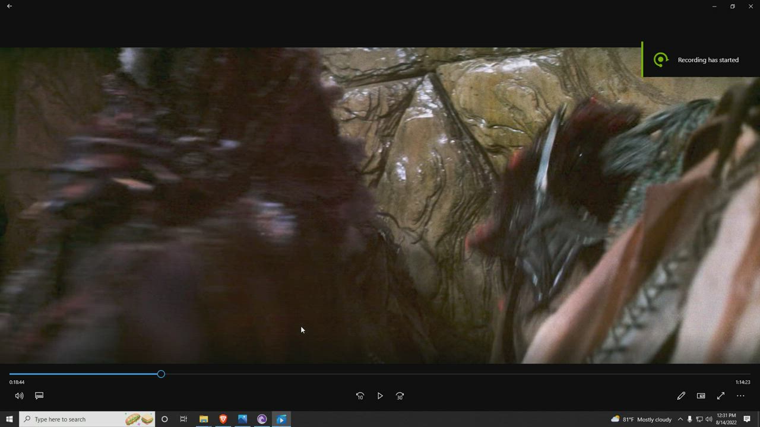Skip back 10 seconds
Image resolution: width=760 pixels, height=427 pixels.
click(x=360, y=396)
